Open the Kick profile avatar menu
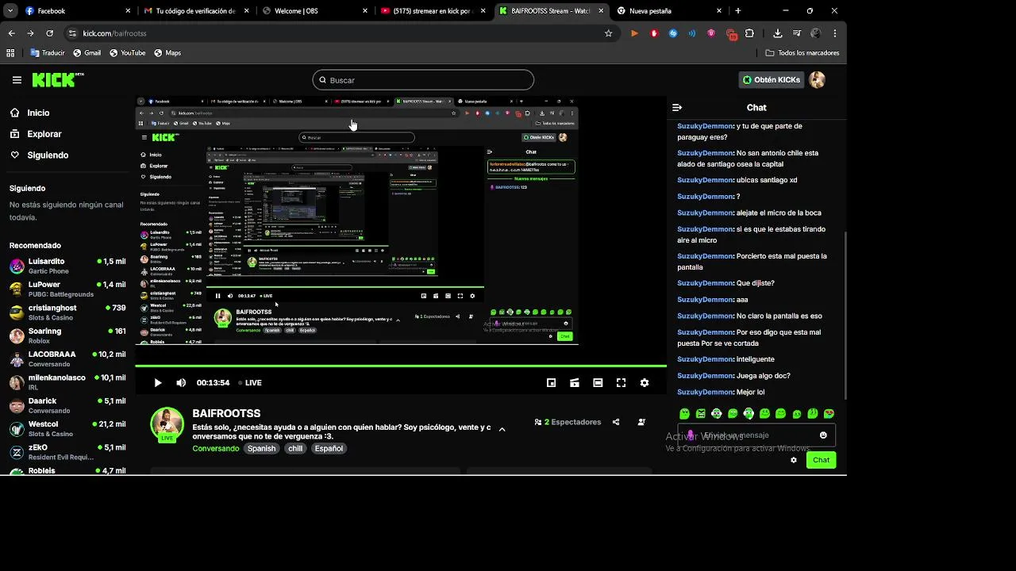Screen dimensions: 1016x571 pyautogui.click(x=818, y=80)
